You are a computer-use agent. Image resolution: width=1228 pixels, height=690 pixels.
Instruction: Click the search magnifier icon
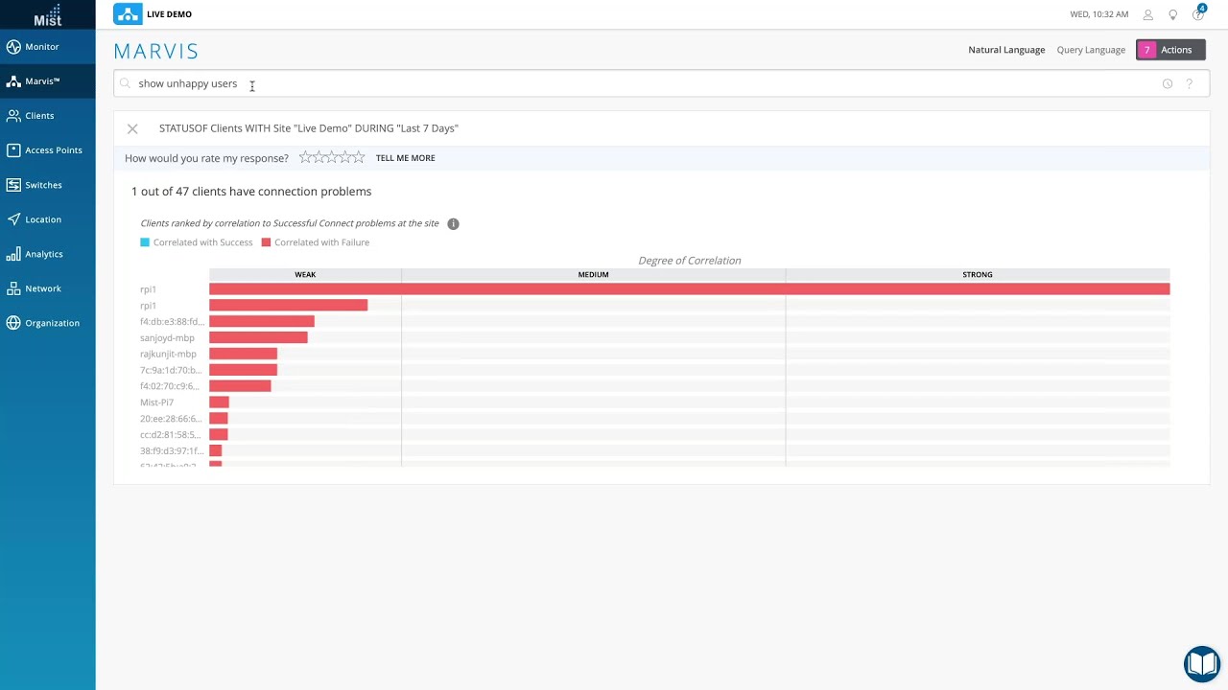[125, 83]
